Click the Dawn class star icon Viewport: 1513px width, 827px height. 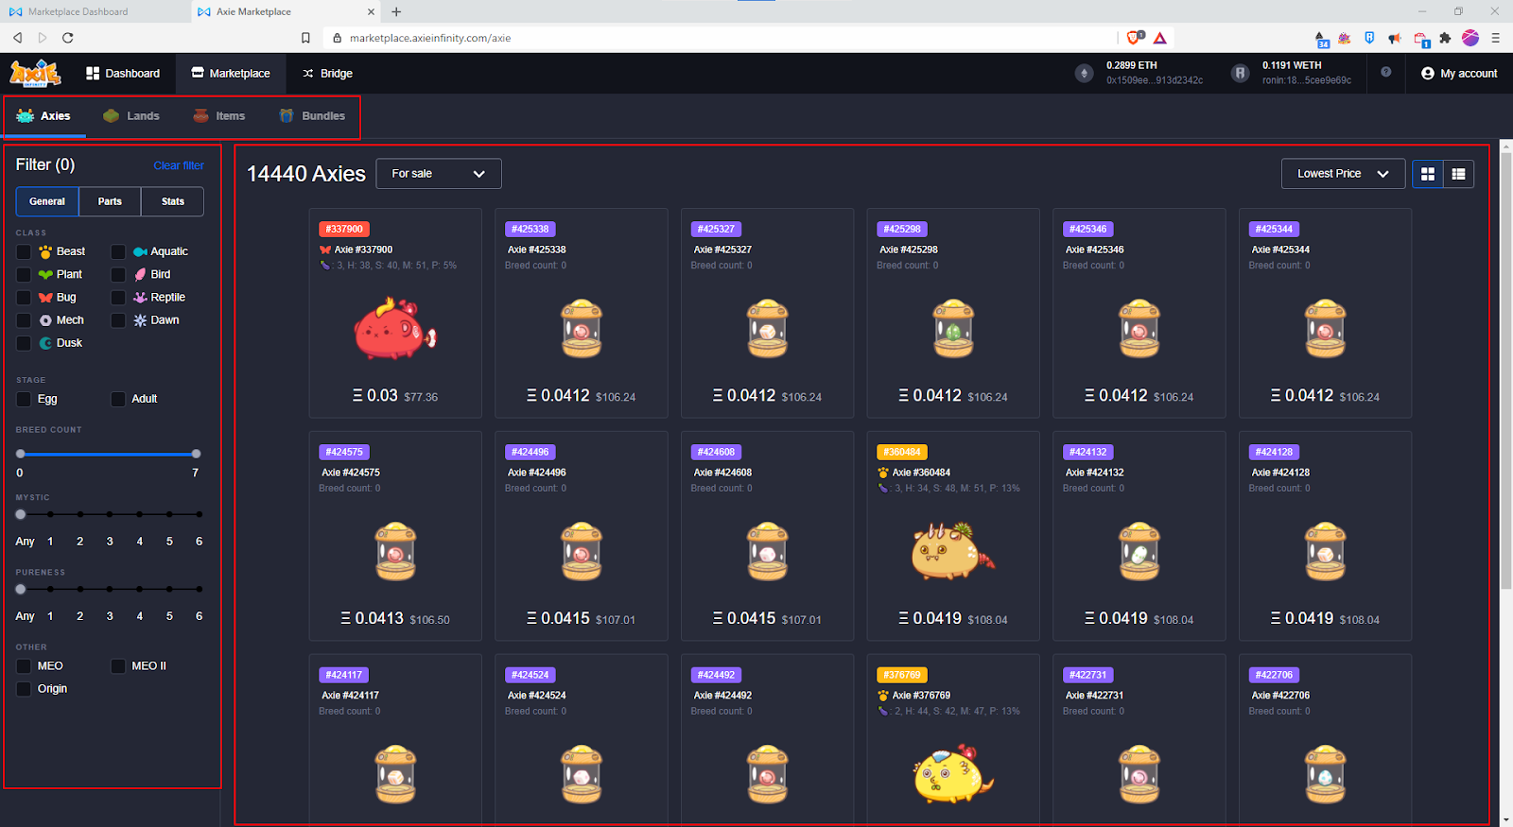[140, 320]
